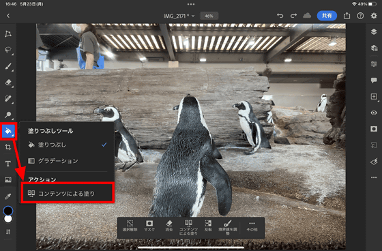Click 消去 erase in bottom bar
Screen dimensions: 382x251
(x=169, y=226)
